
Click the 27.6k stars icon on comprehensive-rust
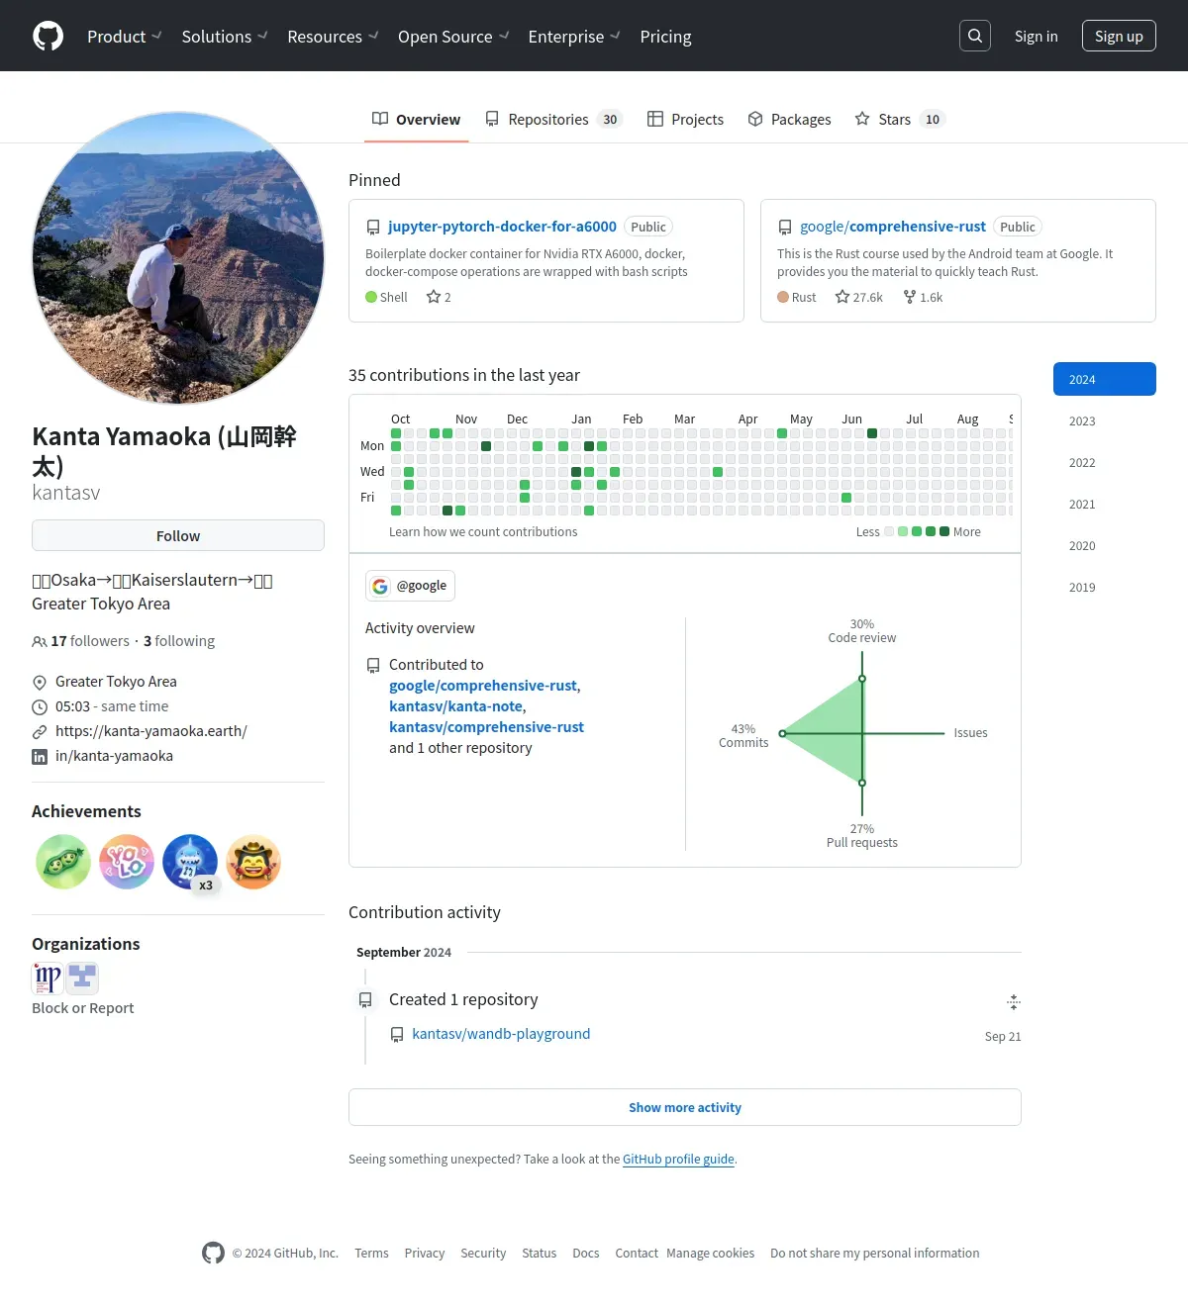click(x=842, y=297)
